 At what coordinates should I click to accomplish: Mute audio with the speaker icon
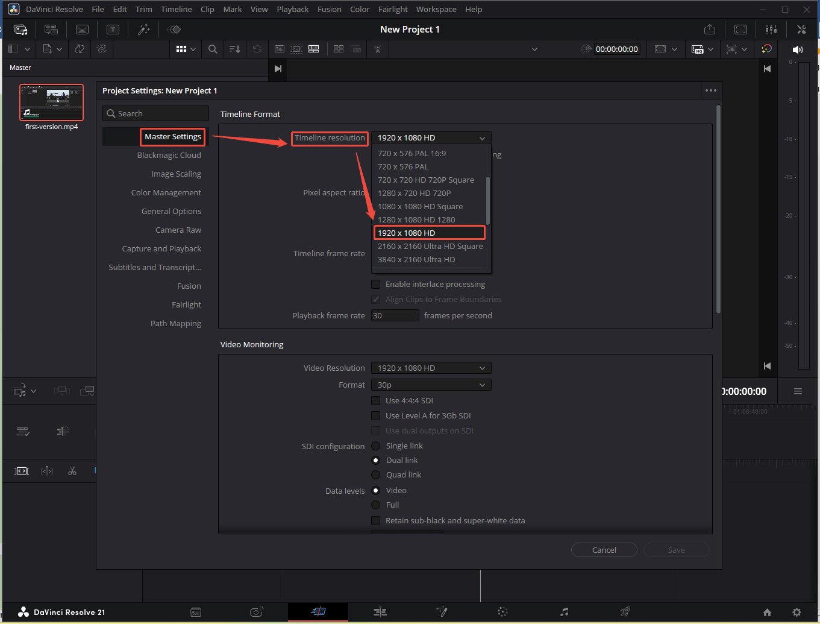tap(798, 49)
